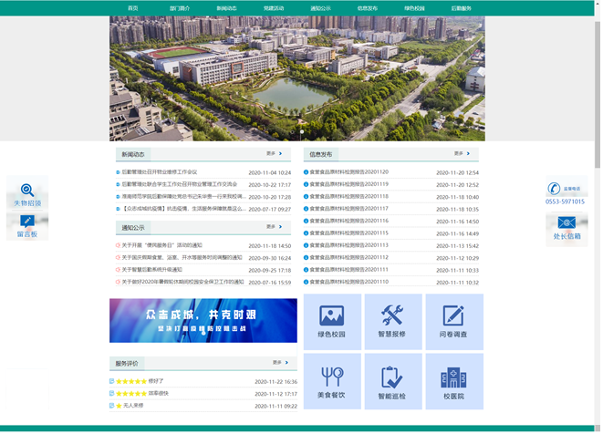
Task: Open the 校医院 hospital tile
Action: point(453,382)
